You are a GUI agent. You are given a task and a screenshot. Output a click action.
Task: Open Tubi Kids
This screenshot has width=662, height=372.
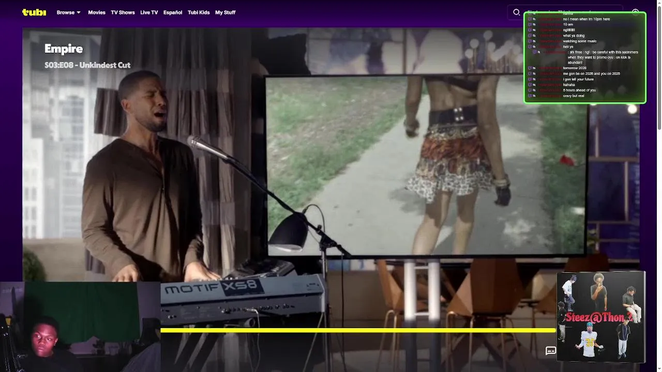coord(199,12)
